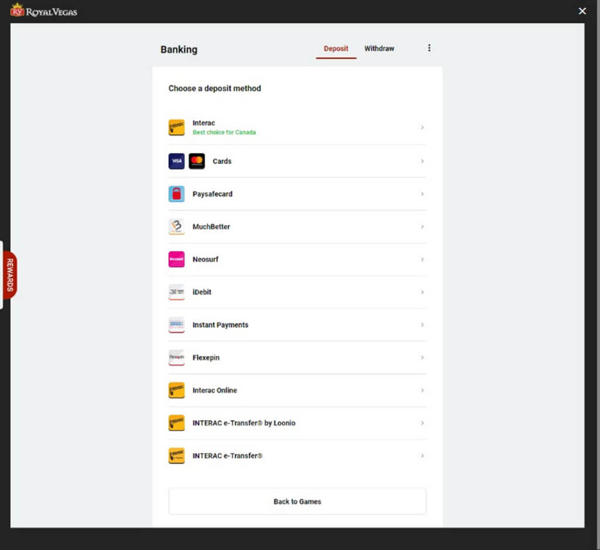
Task: Click the Banking heading text
Action: point(179,49)
